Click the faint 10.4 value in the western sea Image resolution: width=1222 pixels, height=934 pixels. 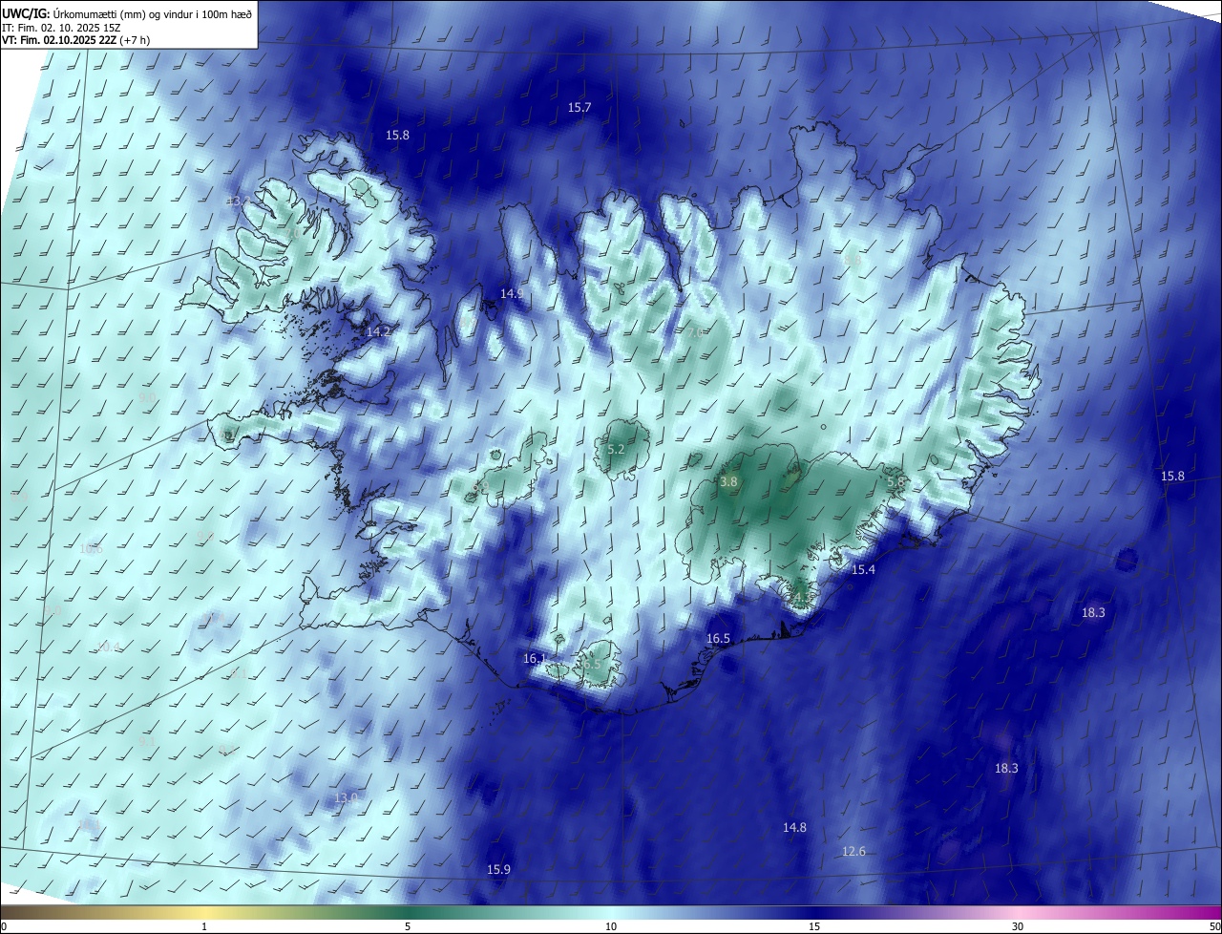point(109,647)
